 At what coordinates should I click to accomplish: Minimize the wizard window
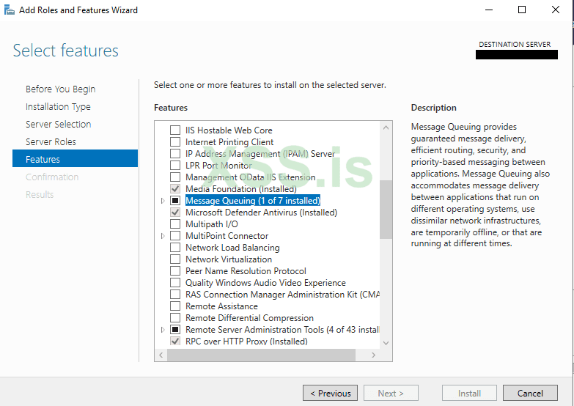(489, 10)
